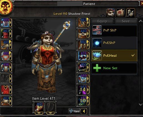Click the Equip button
The width and height of the screenshot is (143, 117).
point(102,21)
